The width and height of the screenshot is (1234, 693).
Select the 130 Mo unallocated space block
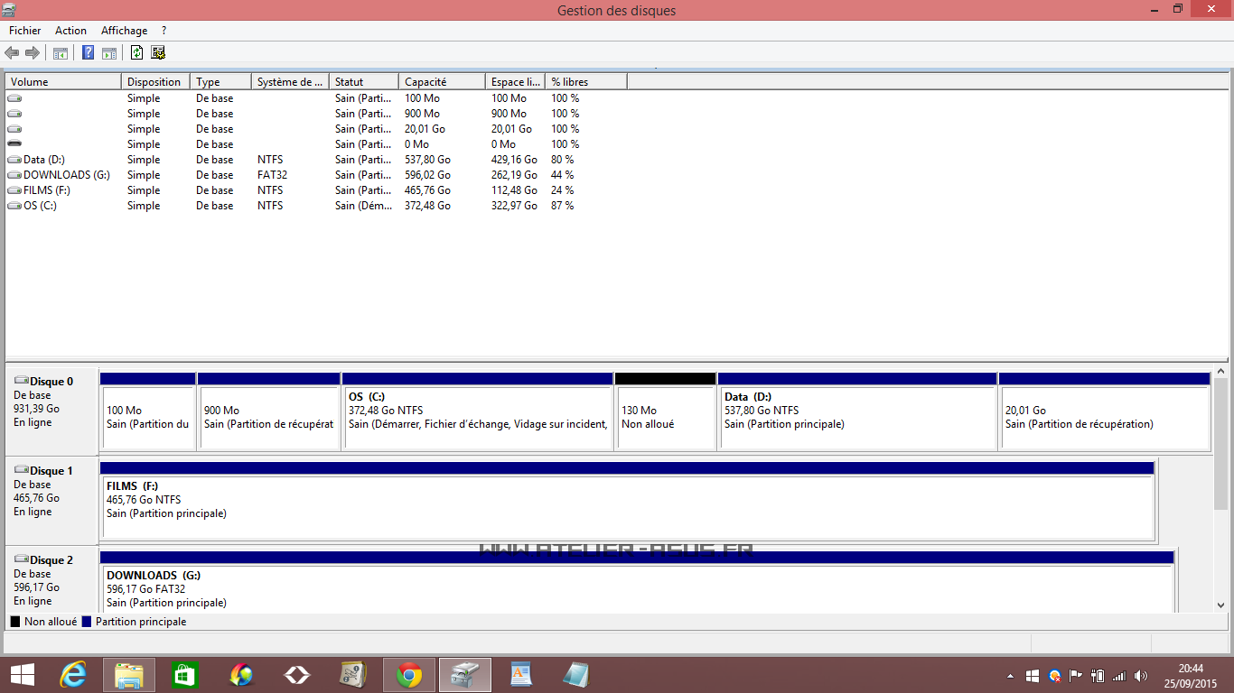[665, 418]
